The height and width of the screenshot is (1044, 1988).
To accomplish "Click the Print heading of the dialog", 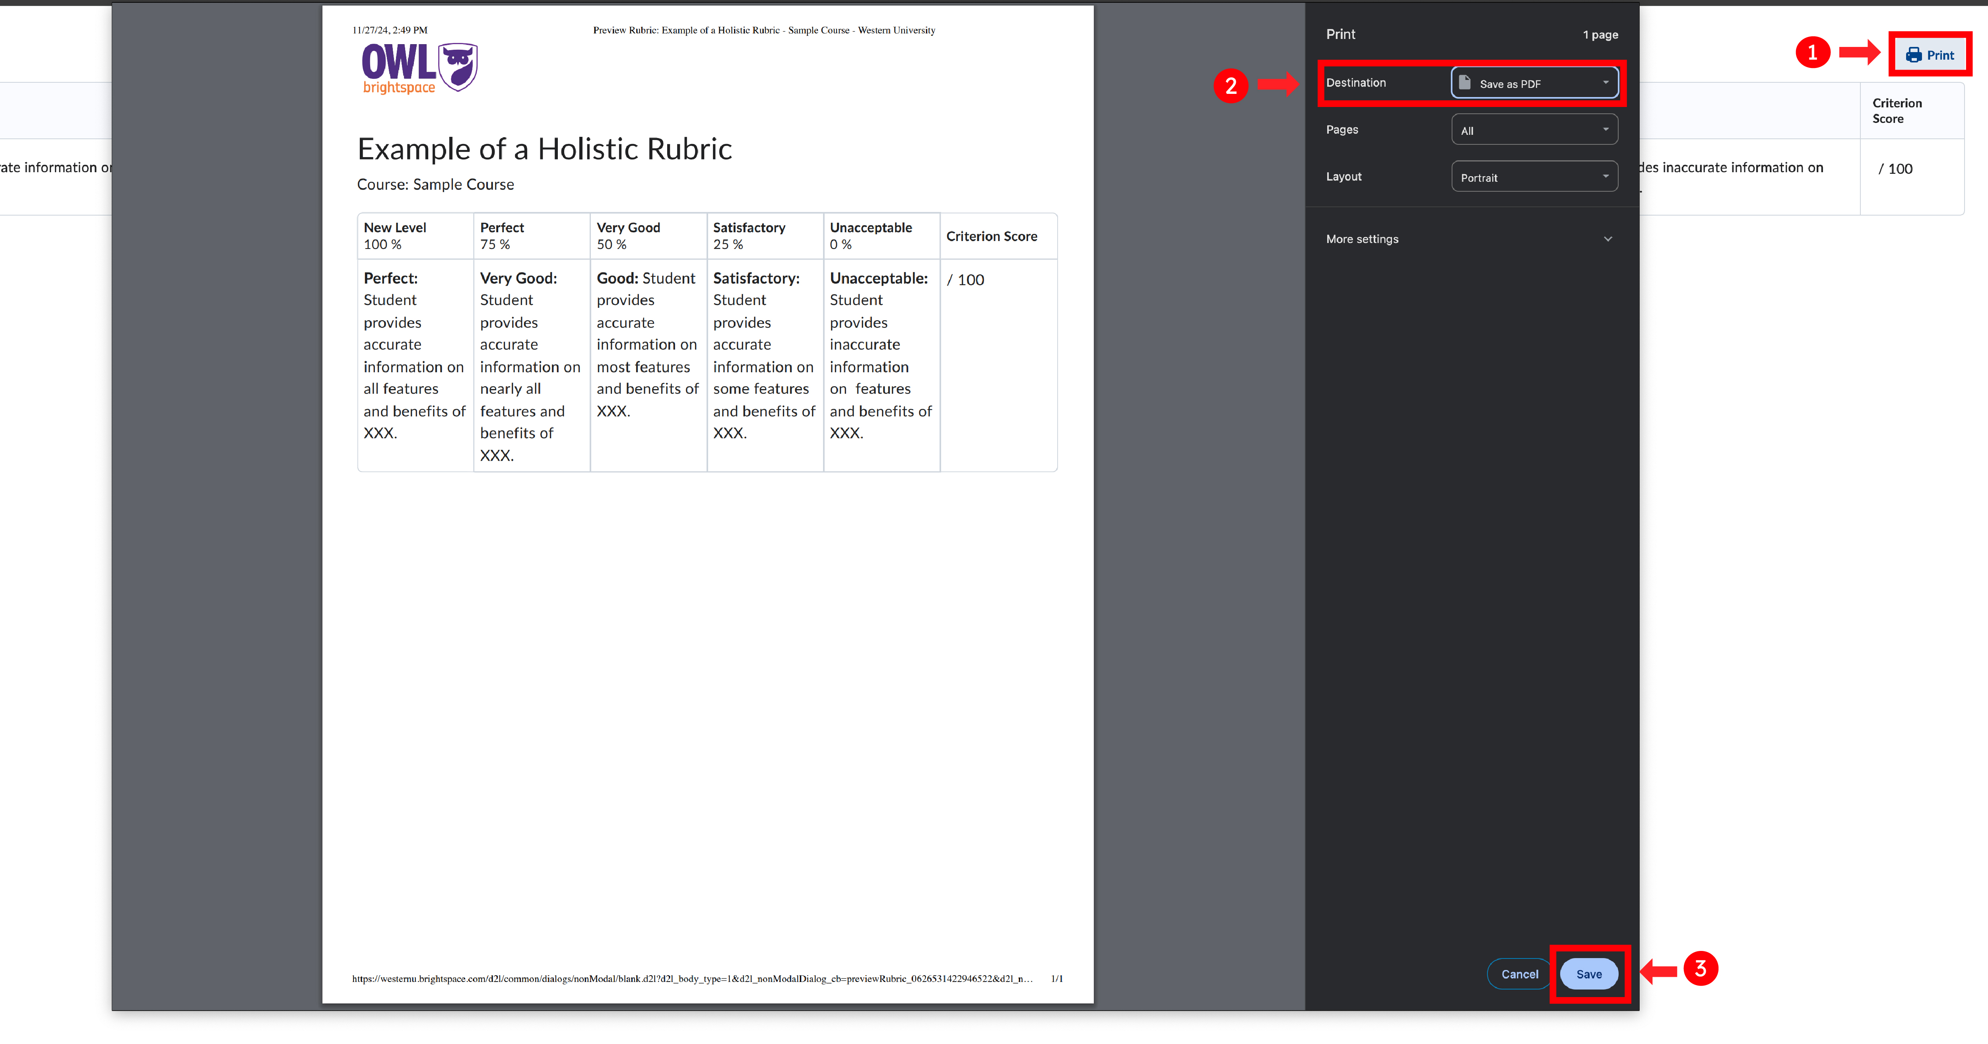I will pyautogui.click(x=1341, y=34).
